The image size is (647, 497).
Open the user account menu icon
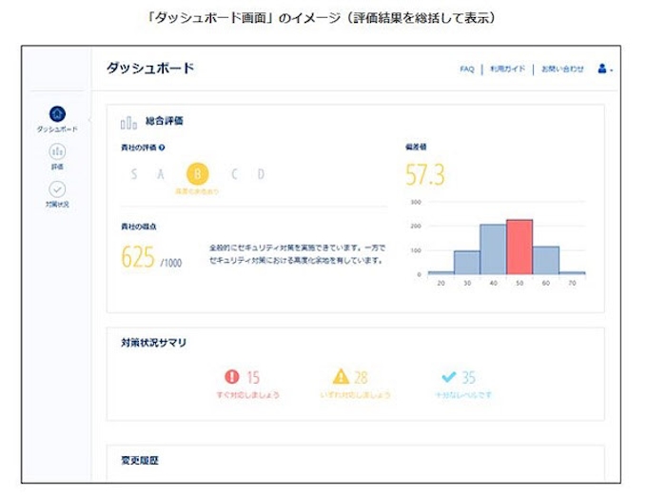(604, 69)
